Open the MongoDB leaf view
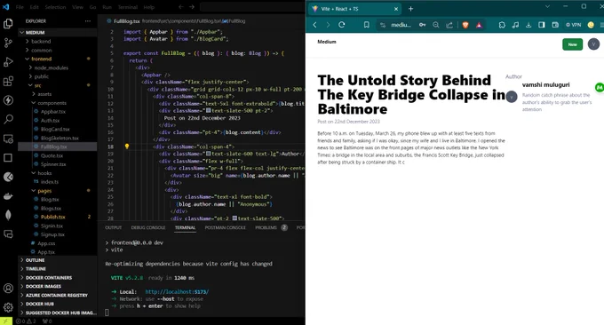The height and width of the screenshot is (325, 604). [8, 215]
